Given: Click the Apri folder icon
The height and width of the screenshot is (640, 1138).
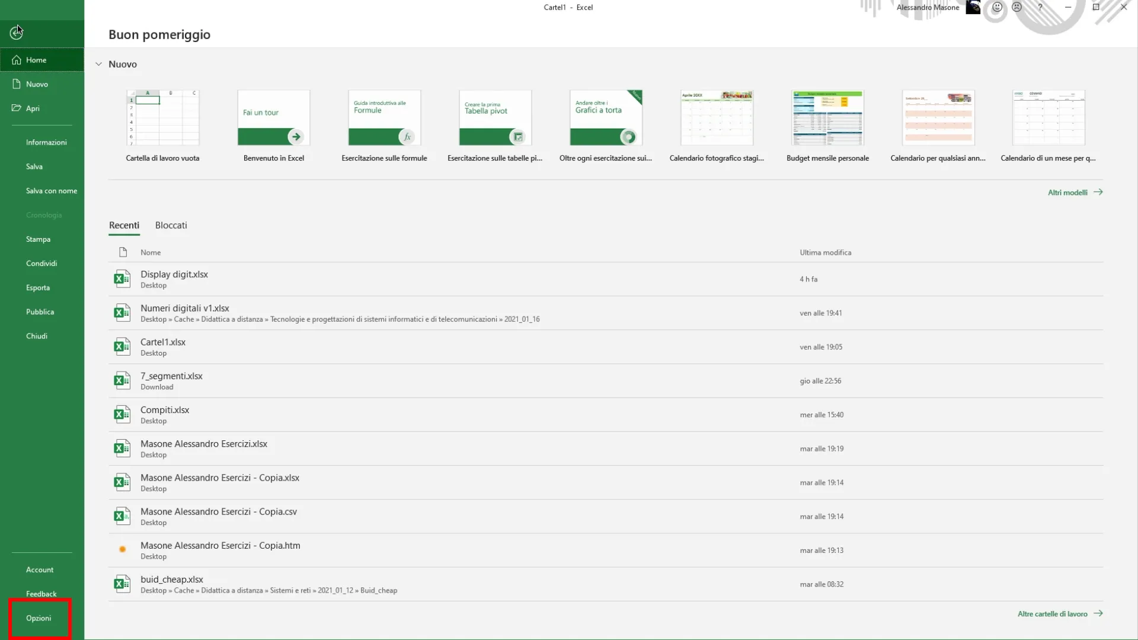Looking at the screenshot, I should (17, 108).
